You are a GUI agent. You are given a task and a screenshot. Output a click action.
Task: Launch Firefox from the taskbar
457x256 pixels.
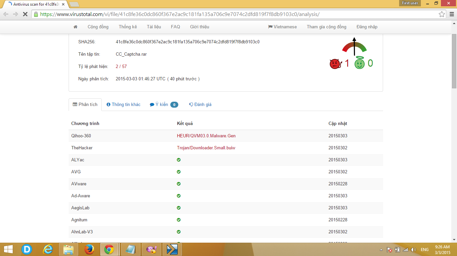(x=89, y=249)
